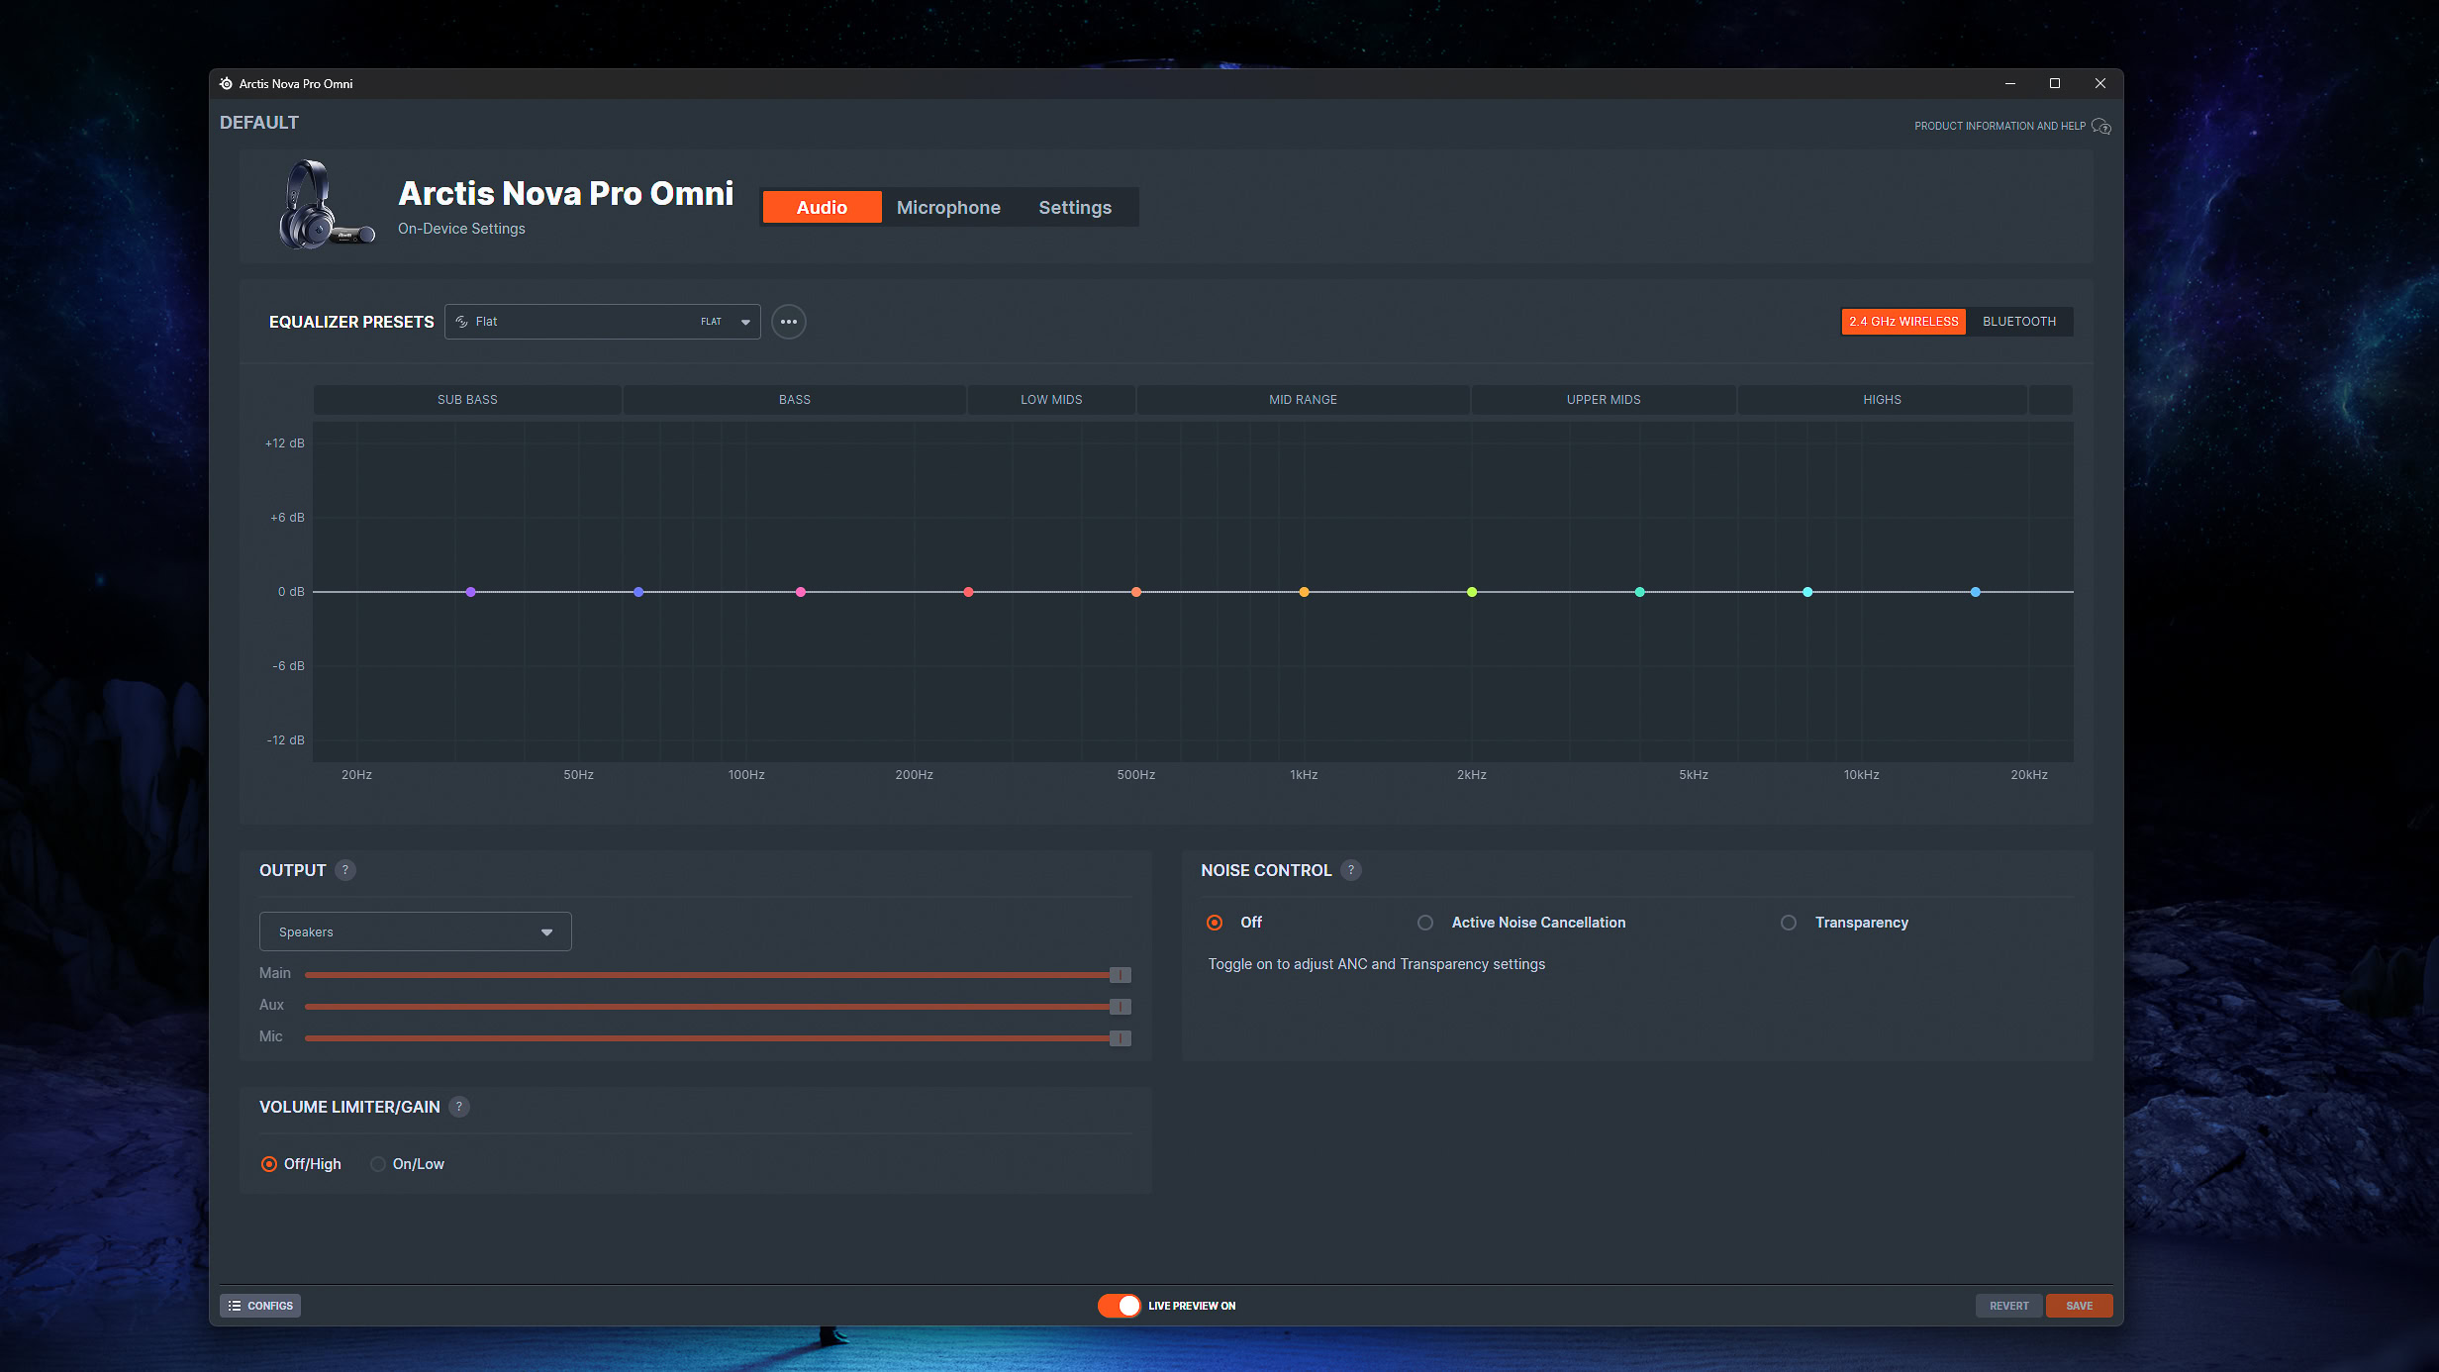Click the Bass band header
Screen dimensions: 2439x1372
(x=794, y=400)
